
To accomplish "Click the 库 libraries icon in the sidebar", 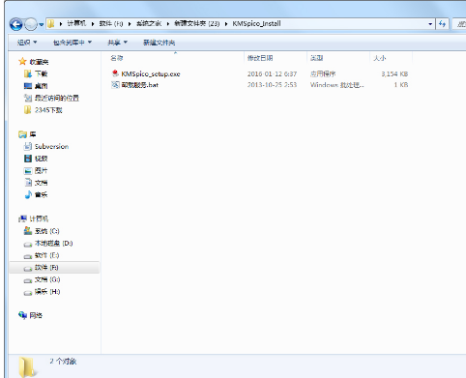I will coord(22,134).
